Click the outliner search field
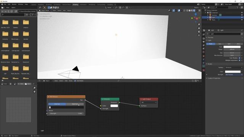 222,8
